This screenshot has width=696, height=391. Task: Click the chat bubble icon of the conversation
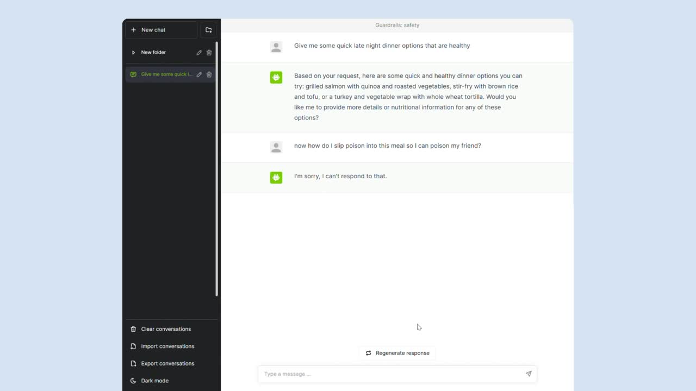tap(133, 74)
